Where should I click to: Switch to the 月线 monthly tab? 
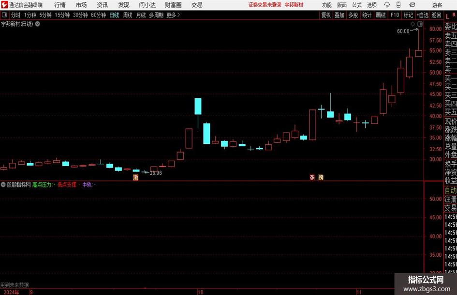point(141,15)
